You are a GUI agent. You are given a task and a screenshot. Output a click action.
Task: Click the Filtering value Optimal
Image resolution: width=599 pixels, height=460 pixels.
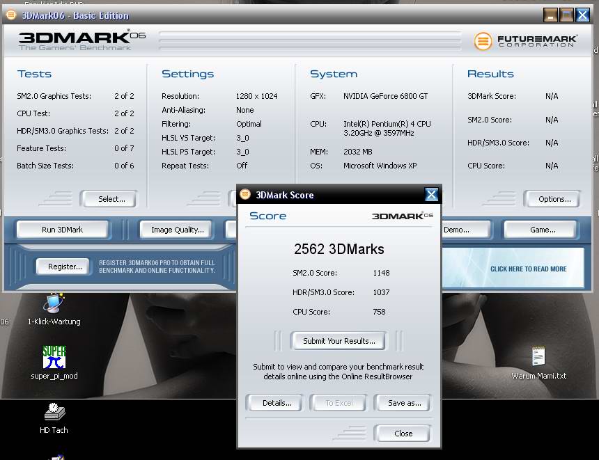(249, 124)
